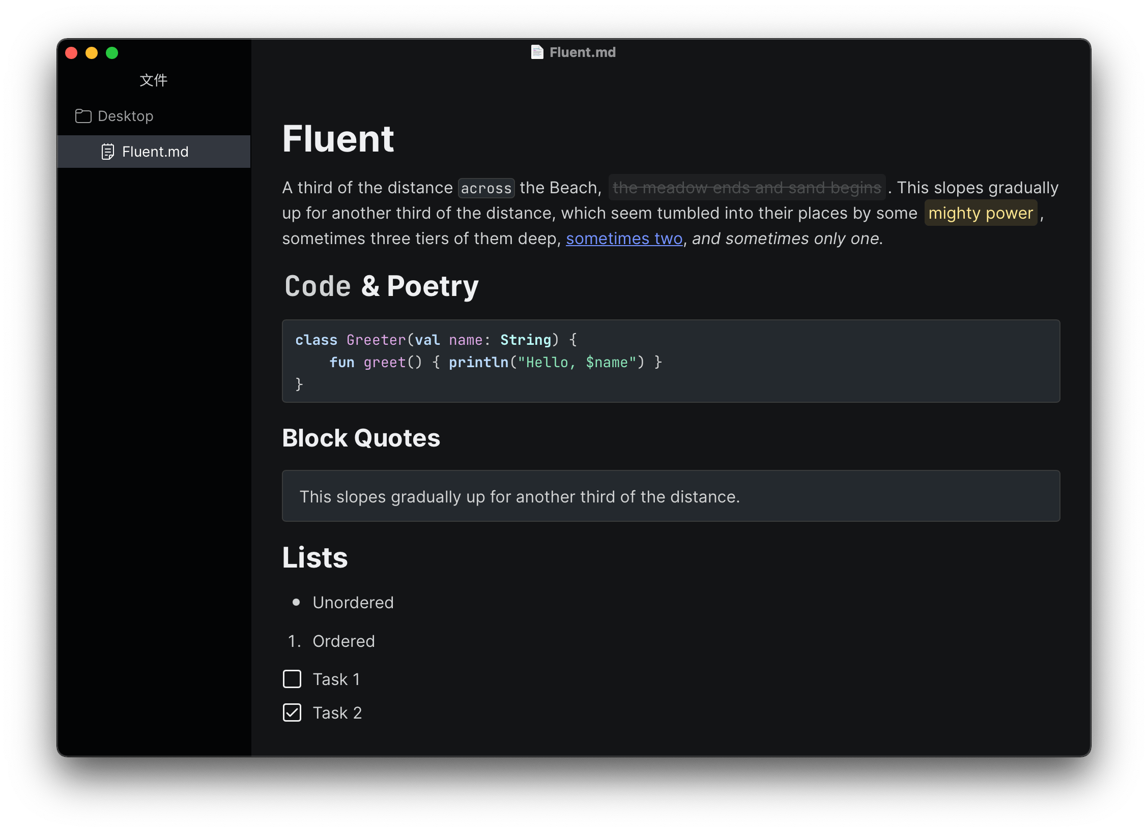Click the inline code word 'across'

tap(486, 188)
